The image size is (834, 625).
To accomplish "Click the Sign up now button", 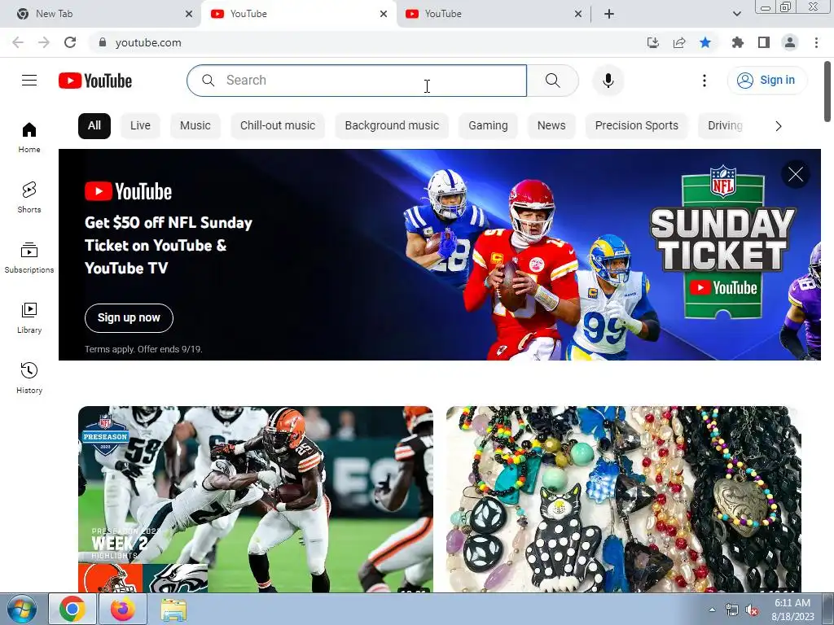I will click(x=129, y=318).
